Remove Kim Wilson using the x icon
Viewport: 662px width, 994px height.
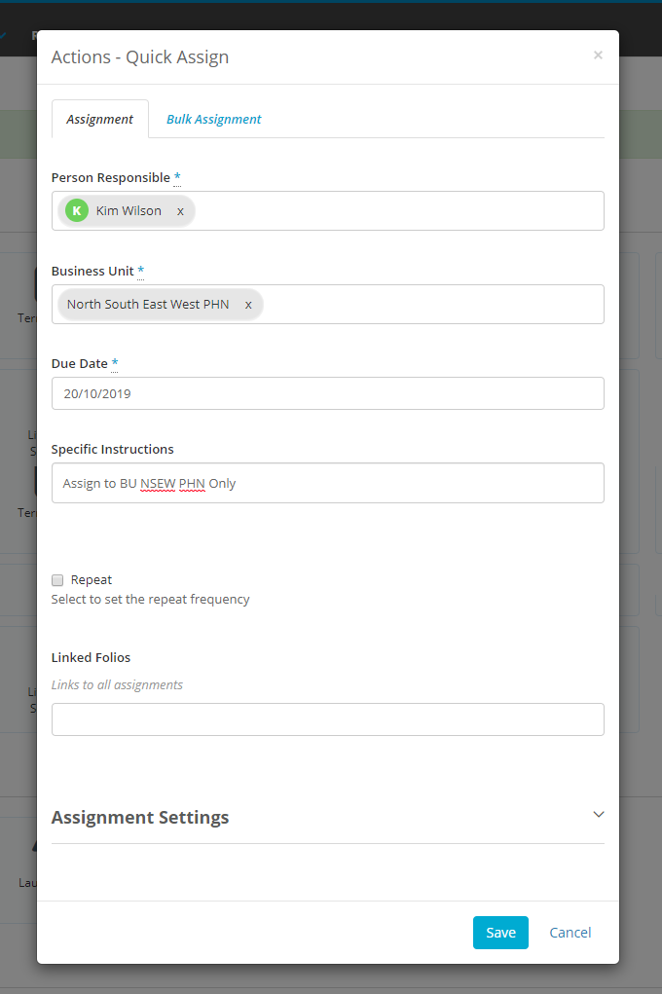click(179, 210)
